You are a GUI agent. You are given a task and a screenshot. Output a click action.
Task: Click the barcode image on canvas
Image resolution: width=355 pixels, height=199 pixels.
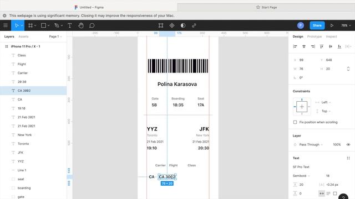(178, 66)
